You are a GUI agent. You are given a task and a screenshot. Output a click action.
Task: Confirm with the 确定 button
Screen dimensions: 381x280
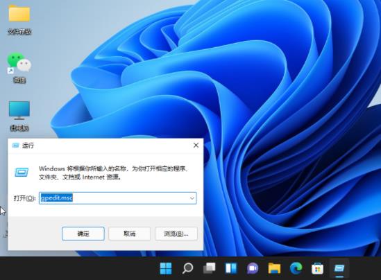(83, 234)
